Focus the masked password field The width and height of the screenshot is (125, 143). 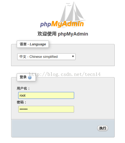46,109
